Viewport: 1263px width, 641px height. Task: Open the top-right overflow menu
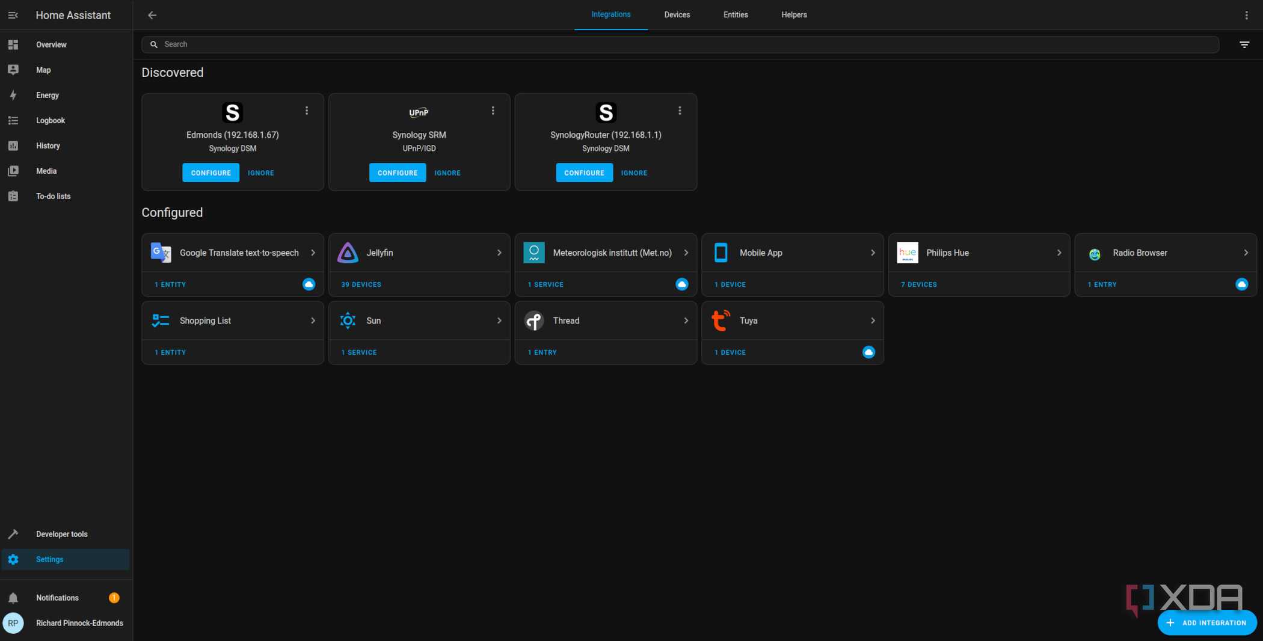point(1246,15)
